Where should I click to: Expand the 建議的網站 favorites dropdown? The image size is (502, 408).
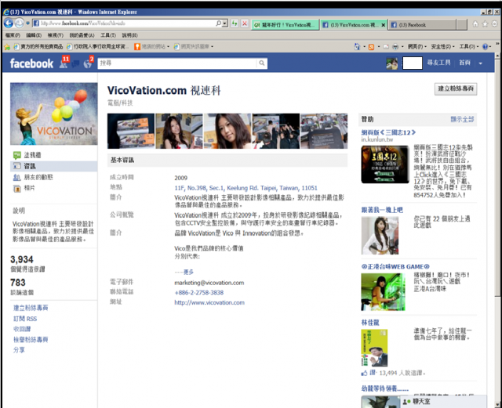(x=168, y=47)
